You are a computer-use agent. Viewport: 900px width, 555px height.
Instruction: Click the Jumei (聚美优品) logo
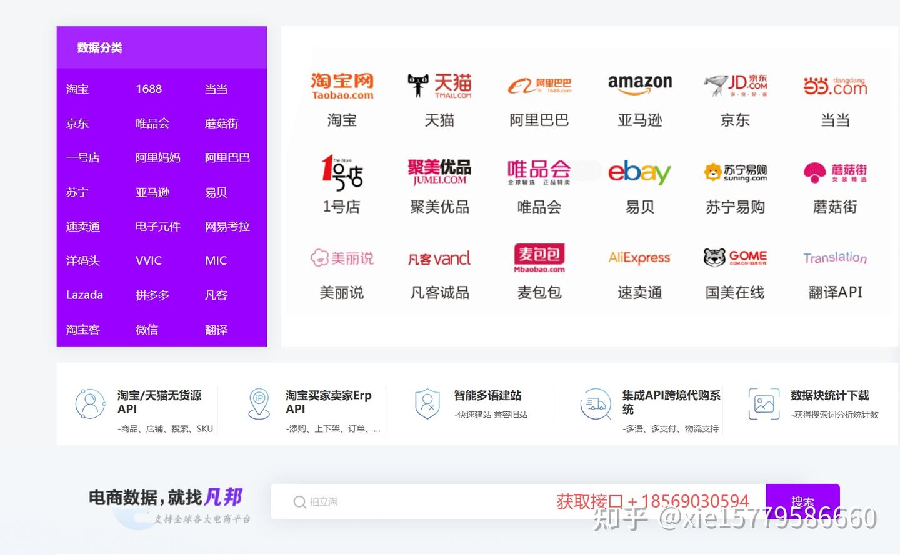coord(439,171)
